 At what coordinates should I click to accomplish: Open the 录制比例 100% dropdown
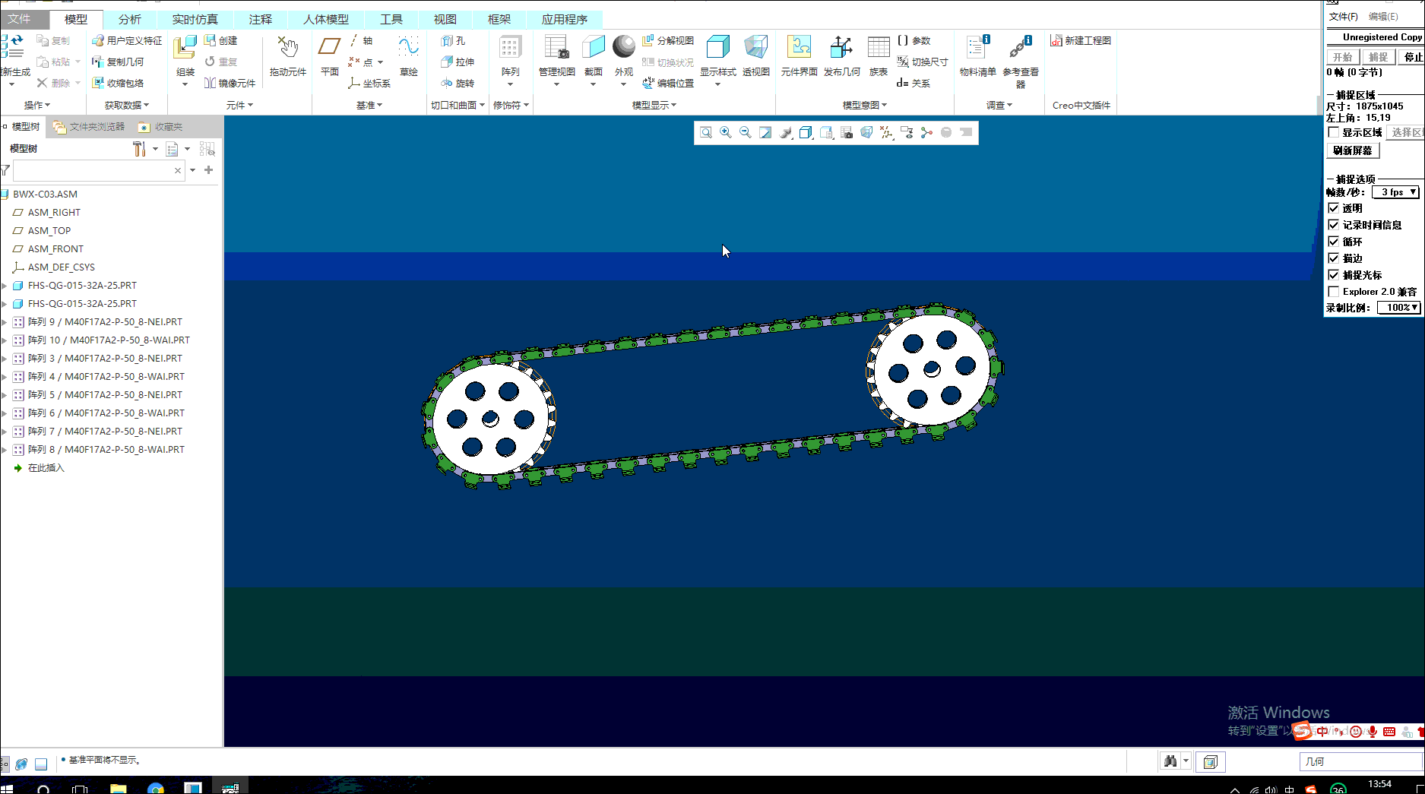click(1398, 308)
